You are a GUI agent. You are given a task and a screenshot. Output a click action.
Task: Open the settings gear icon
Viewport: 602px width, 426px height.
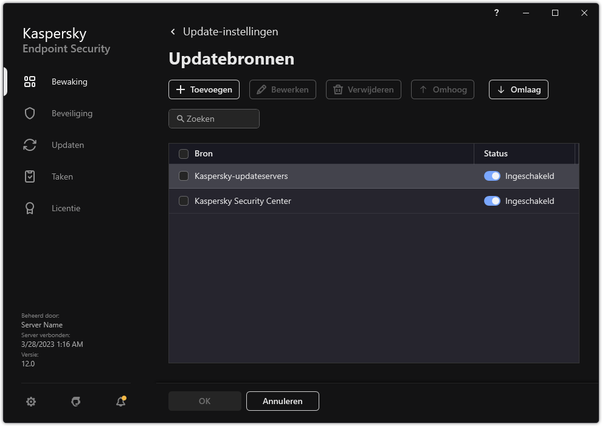pyautogui.click(x=31, y=402)
